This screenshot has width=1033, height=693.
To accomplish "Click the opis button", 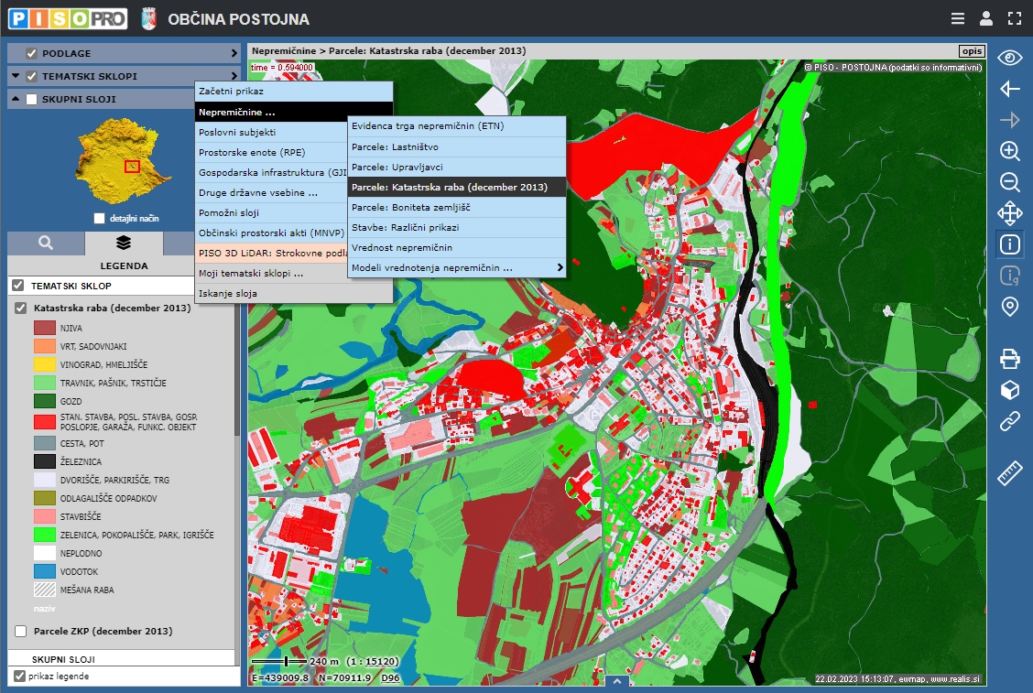I will click(971, 51).
